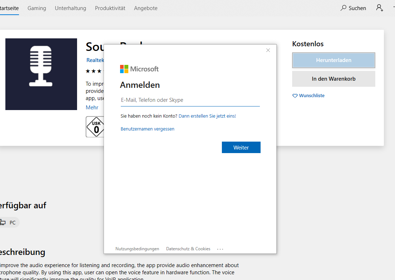Go to the Produktivität tab
The height and width of the screenshot is (280, 395).
point(110,8)
